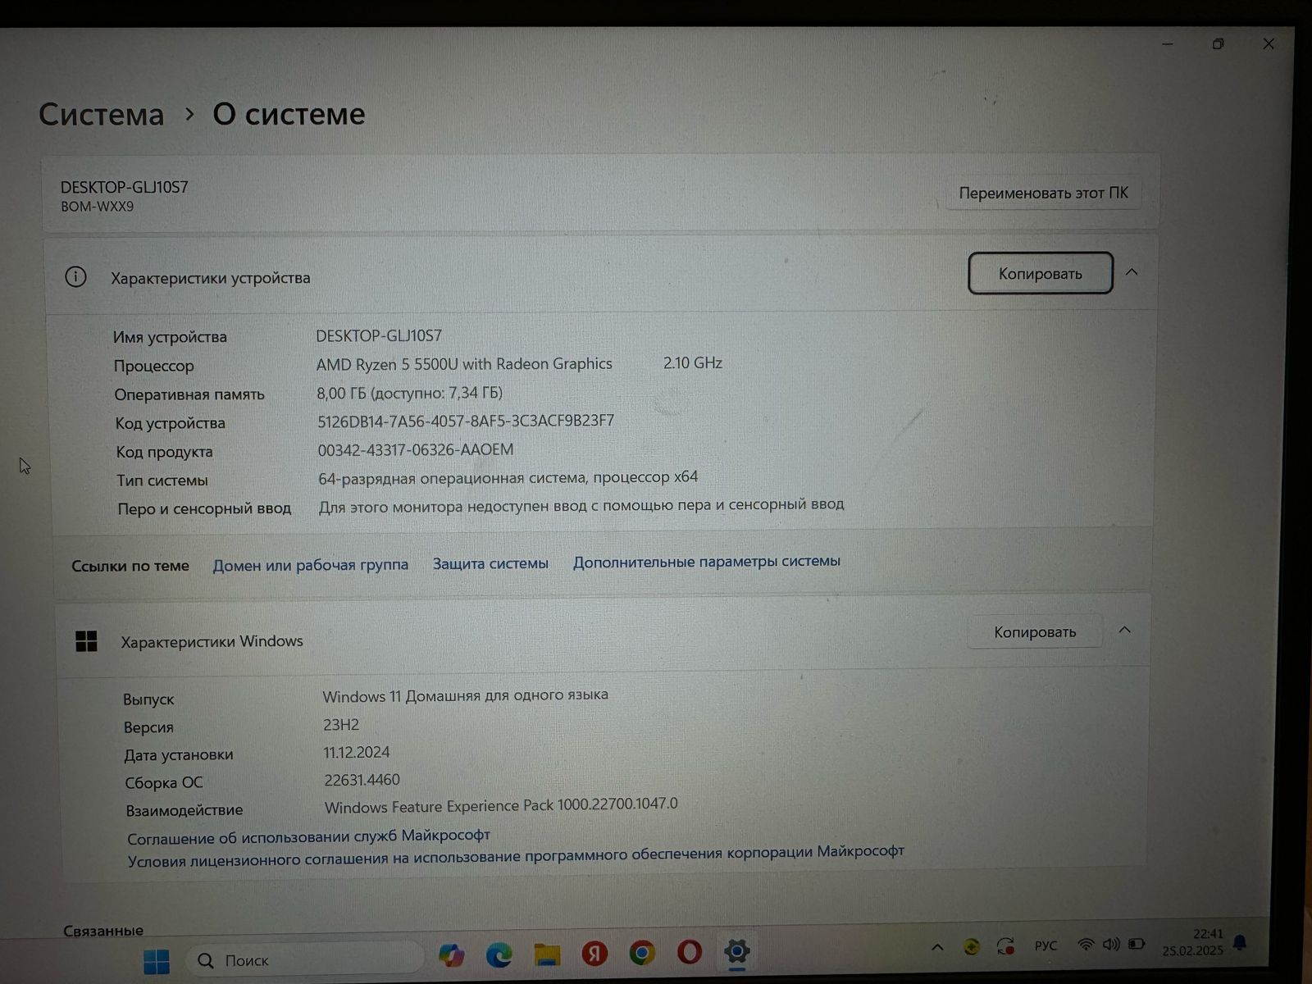
Task: Open Соглашение об использовании служб Майкрософт
Action: (308, 836)
